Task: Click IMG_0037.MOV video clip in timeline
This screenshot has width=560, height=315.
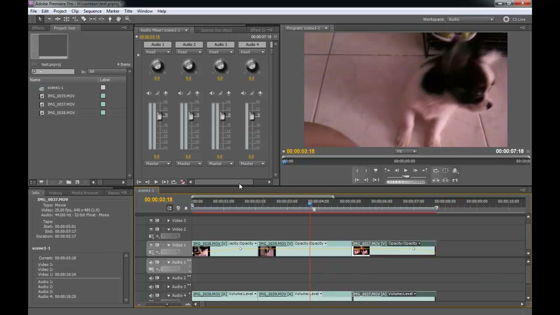Action: 394,248
